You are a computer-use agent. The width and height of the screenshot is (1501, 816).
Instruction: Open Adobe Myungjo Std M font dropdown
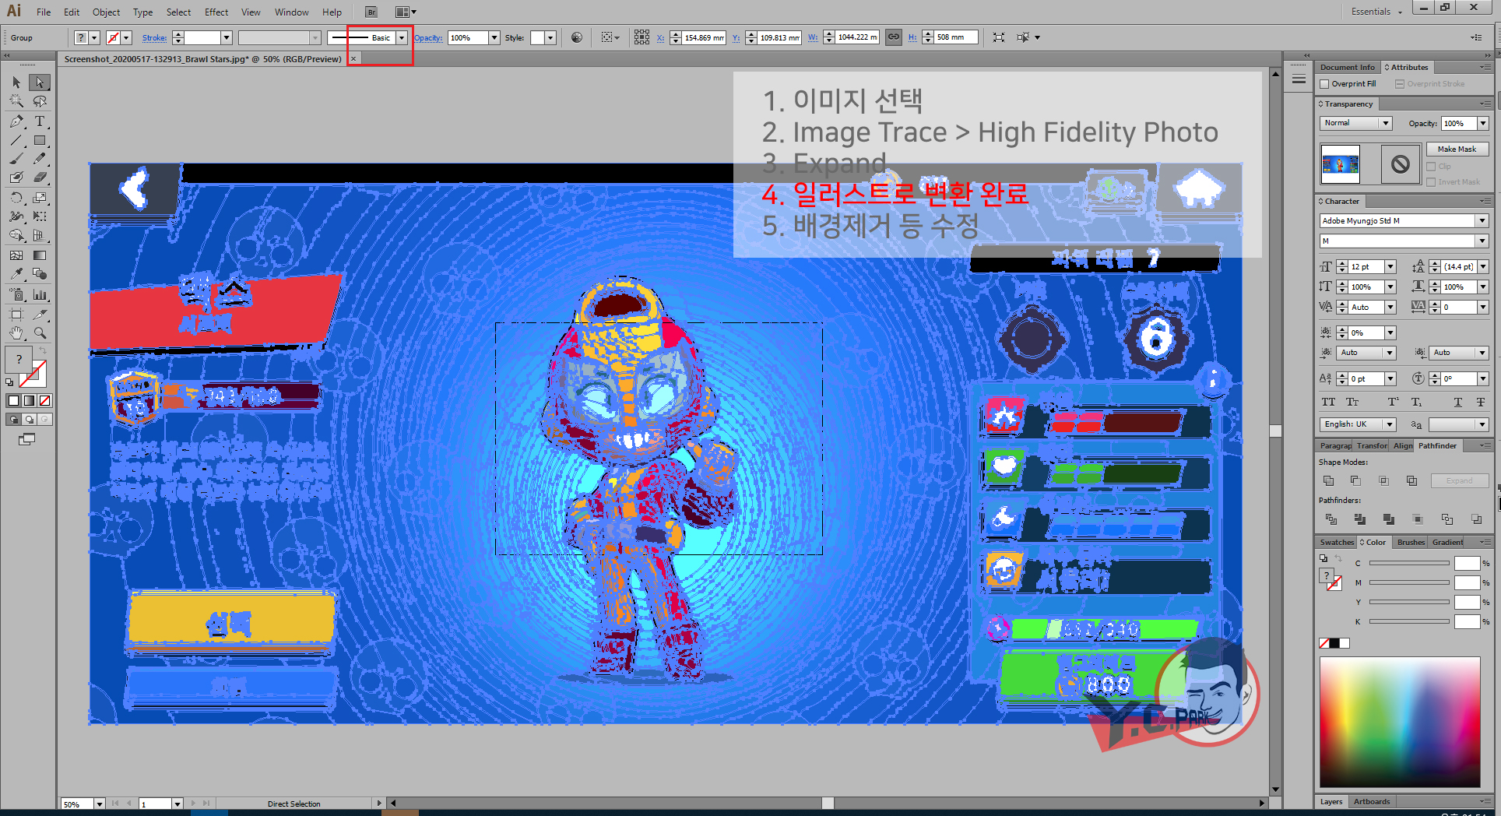pyautogui.click(x=1482, y=221)
